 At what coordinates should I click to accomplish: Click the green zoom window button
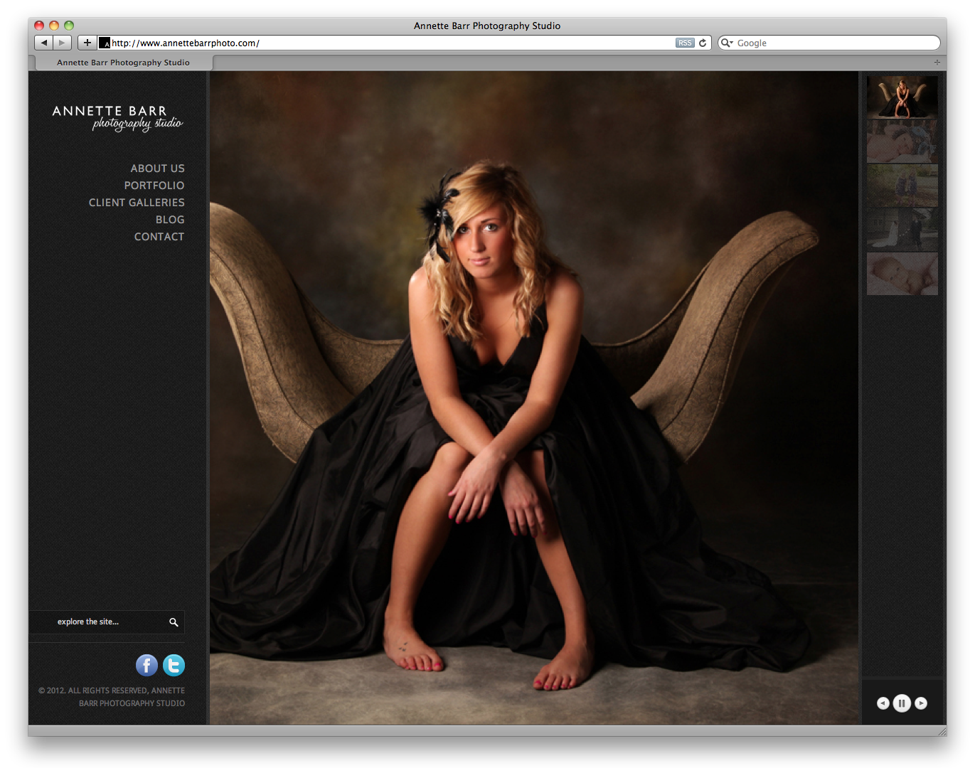point(69,26)
